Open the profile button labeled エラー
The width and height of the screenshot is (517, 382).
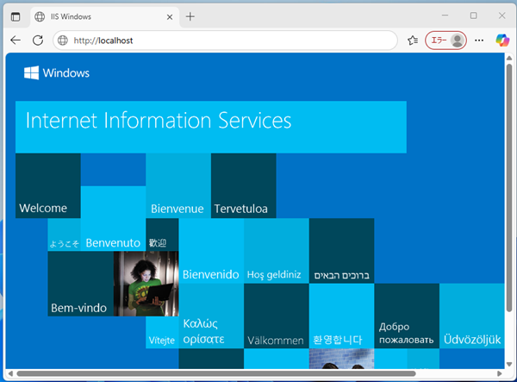point(445,41)
